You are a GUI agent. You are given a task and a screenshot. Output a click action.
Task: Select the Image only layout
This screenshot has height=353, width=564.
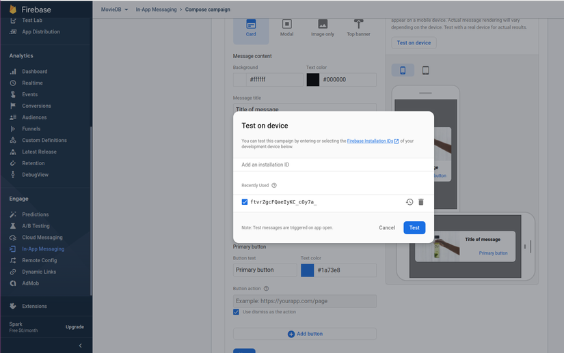click(x=323, y=29)
